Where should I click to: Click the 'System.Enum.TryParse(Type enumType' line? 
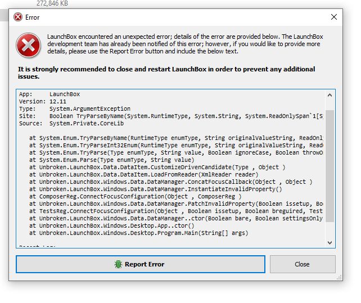[176, 153]
